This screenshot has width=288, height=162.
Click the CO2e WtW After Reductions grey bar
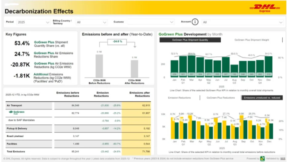[x=135, y=69]
